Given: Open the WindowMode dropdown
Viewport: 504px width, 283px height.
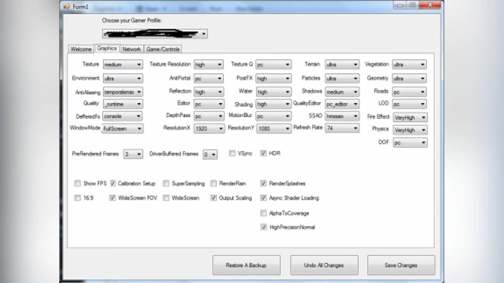Looking at the screenshot, I should (x=123, y=129).
